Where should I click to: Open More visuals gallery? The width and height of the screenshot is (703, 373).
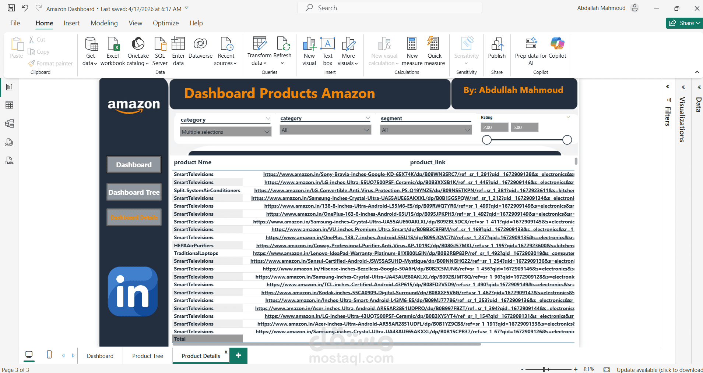click(x=348, y=51)
